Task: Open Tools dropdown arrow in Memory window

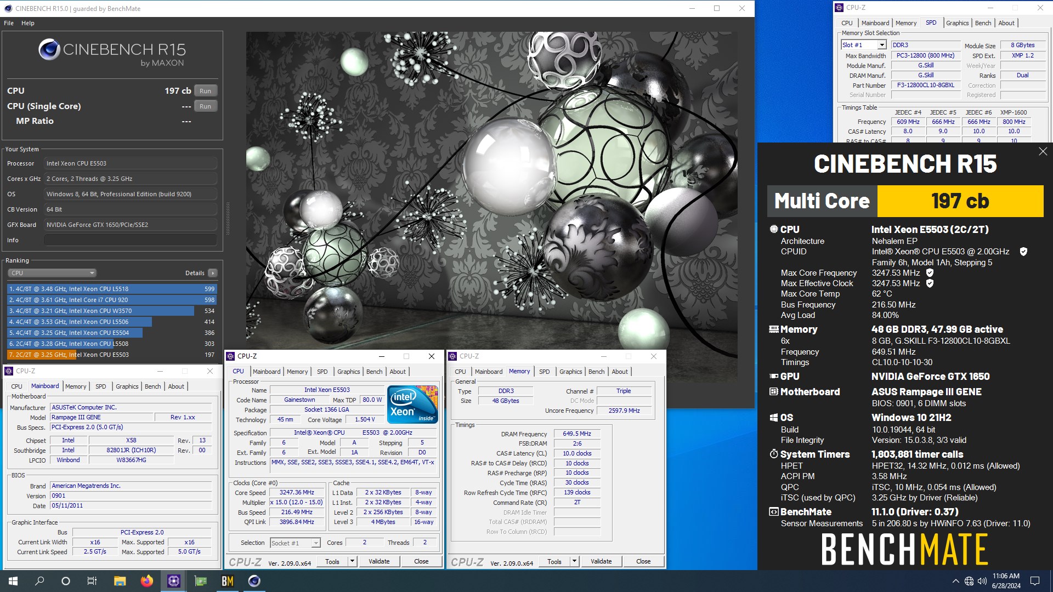Action: click(x=574, y=561)
